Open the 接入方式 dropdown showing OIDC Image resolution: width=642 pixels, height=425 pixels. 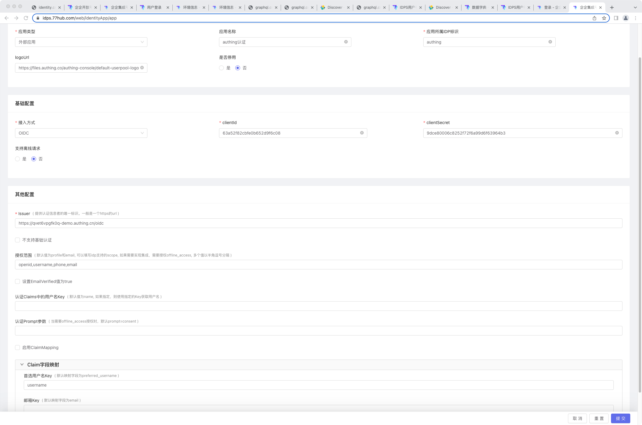pyautogui.click(x=81, y=133)
